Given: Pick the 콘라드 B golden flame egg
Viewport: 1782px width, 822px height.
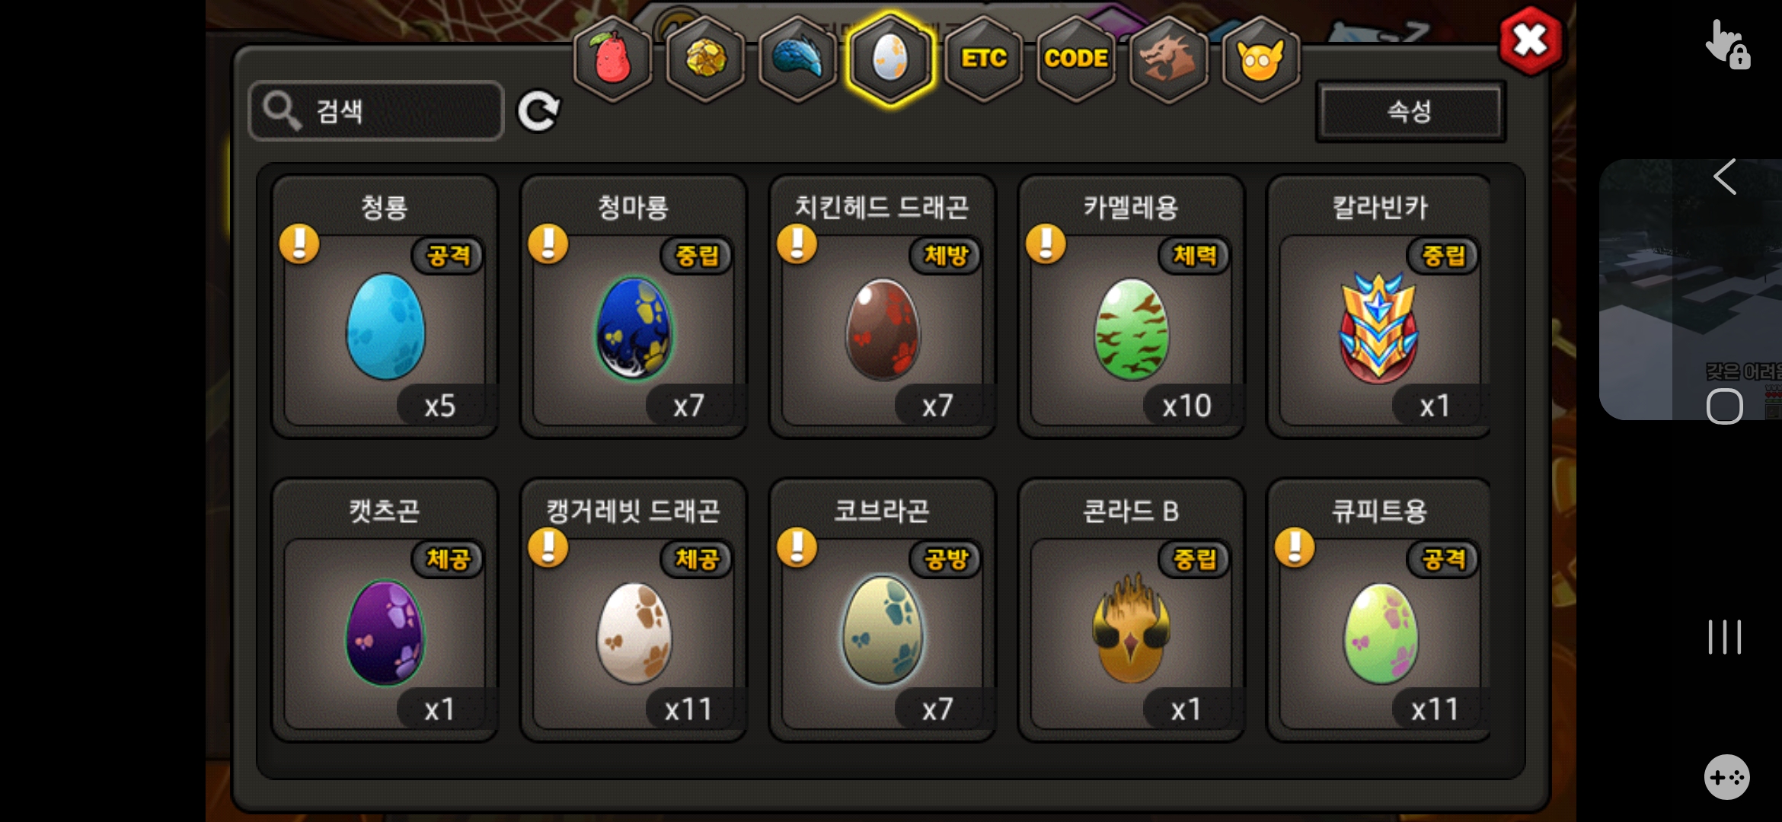Looking at the screenshot, I should [1131, 610].
